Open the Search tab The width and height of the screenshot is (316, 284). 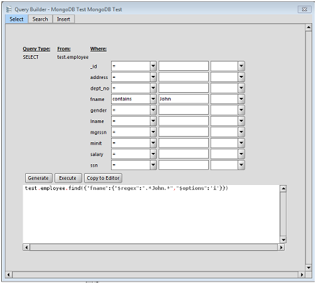click(x=40, y=19)
